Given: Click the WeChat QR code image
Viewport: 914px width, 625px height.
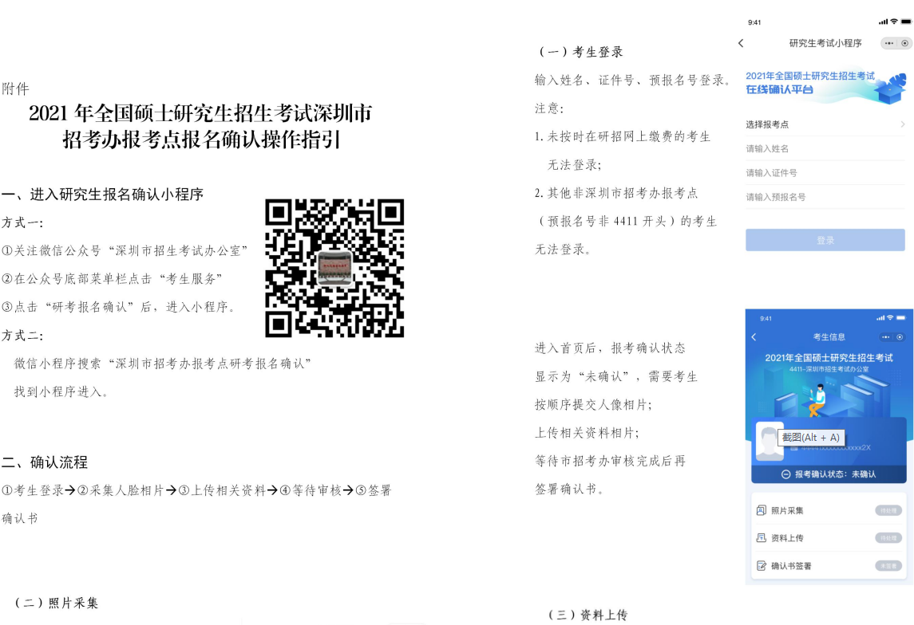Looking at the screenshot, I should click(x=334, y=268).
